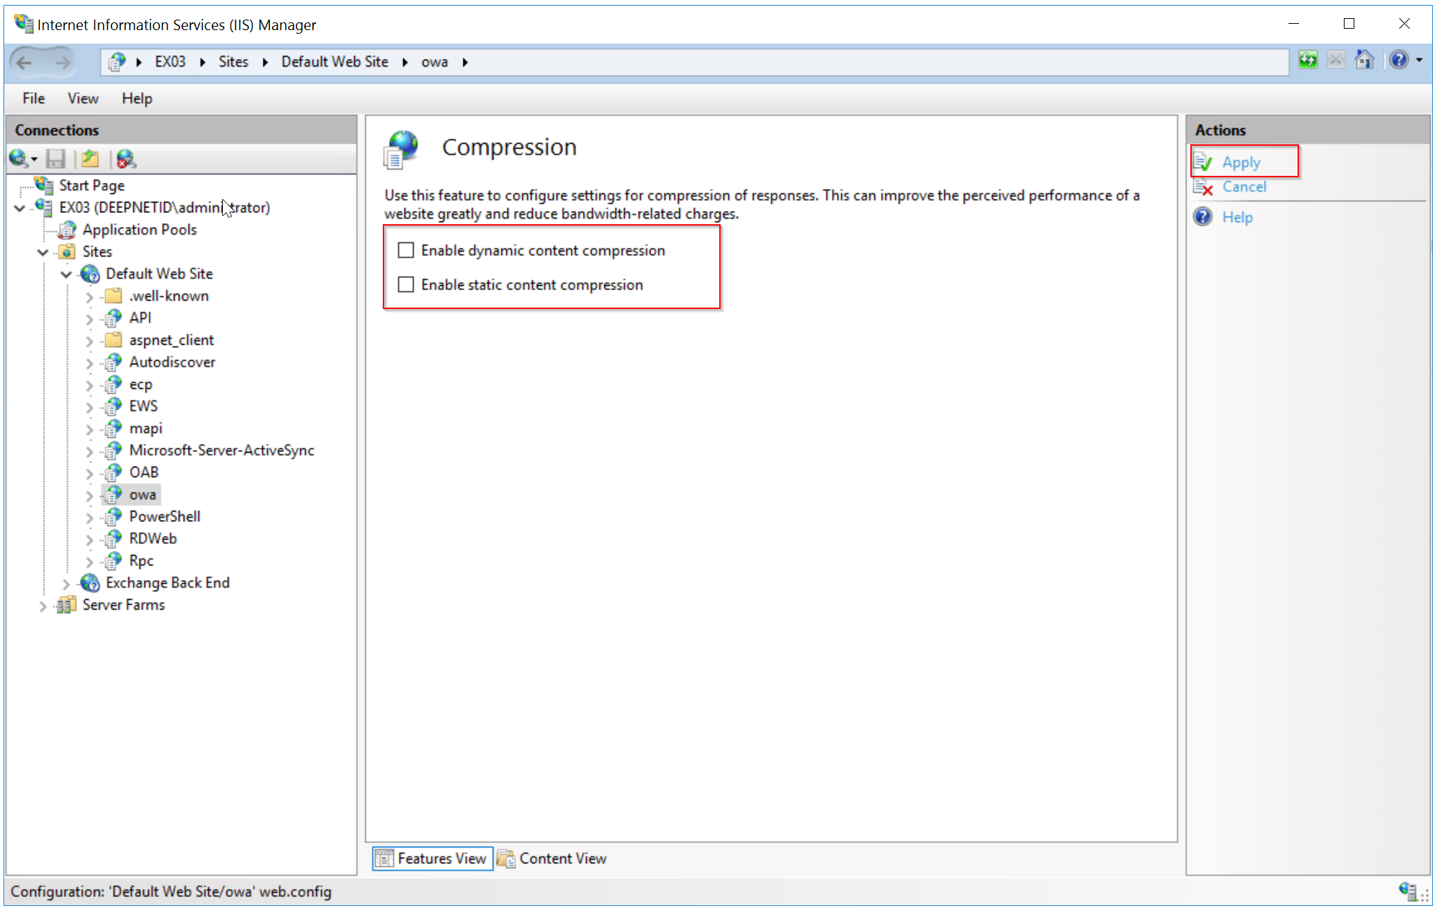Expand the Exchange Back End node
This screenshot has height=913, width=1442.
coord(66,583)
